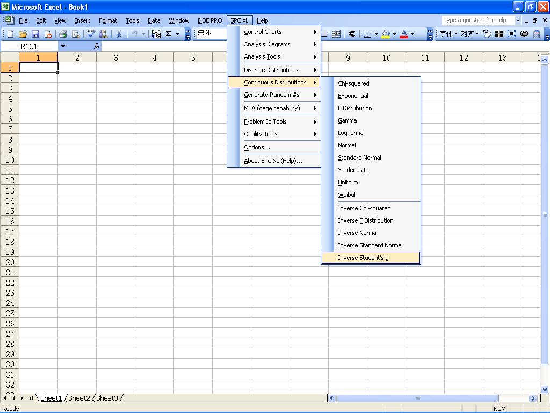Print using the printer icon
The width and height of the screenshot is (550, 413).
pos(63,34)
